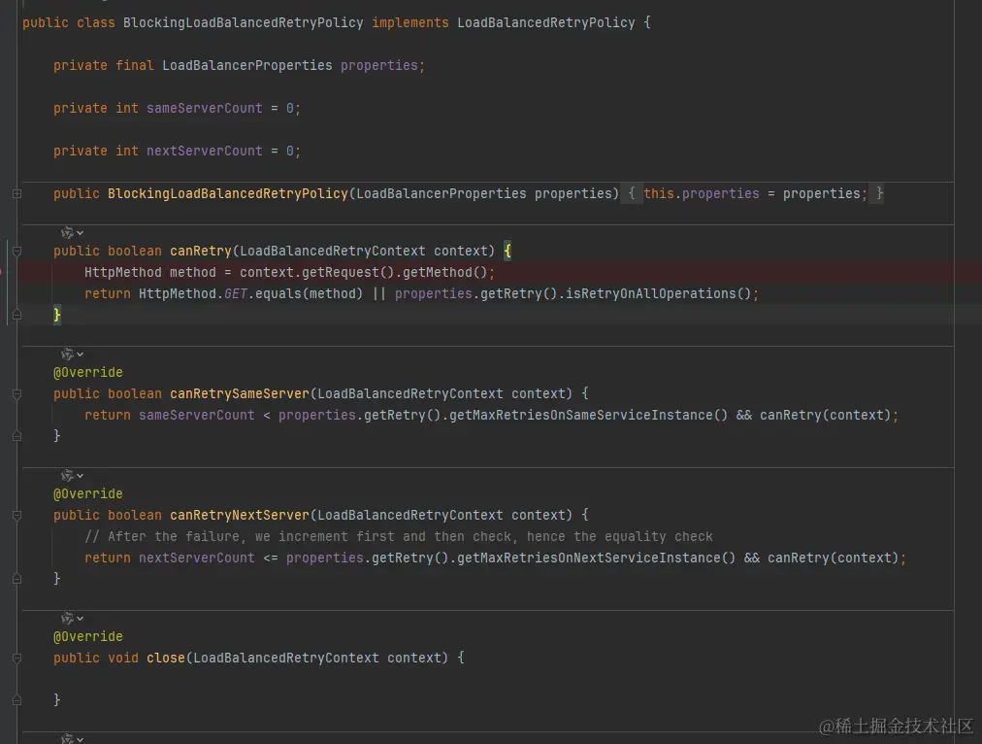Click the BlockingLoadBalancedRetryPolicy constructor name
982x744 pixels.
click(x=227, y=193)
